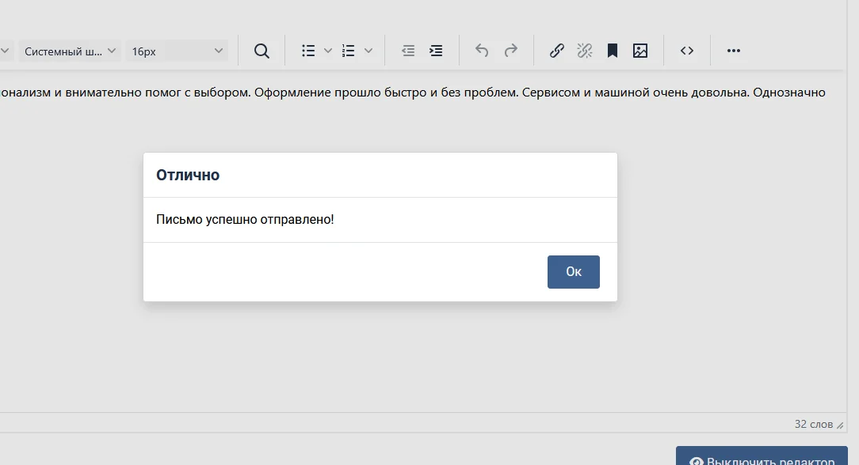Click inside the review text paragraph
This screenshot has width=859, height=465.
(x=413, y=93)
